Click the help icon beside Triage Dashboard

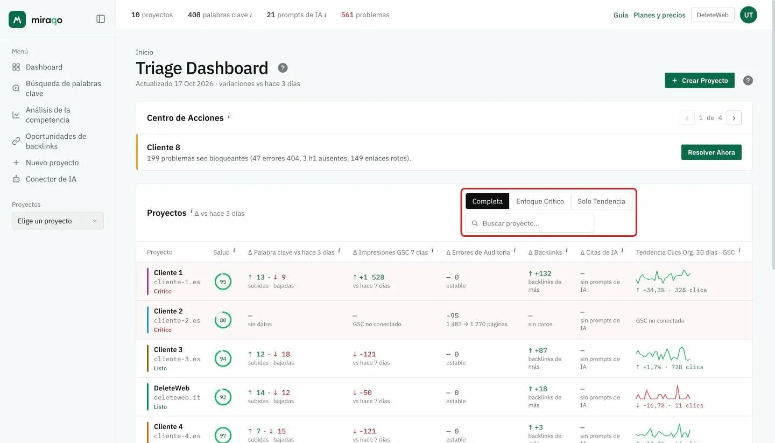(283, 68)
